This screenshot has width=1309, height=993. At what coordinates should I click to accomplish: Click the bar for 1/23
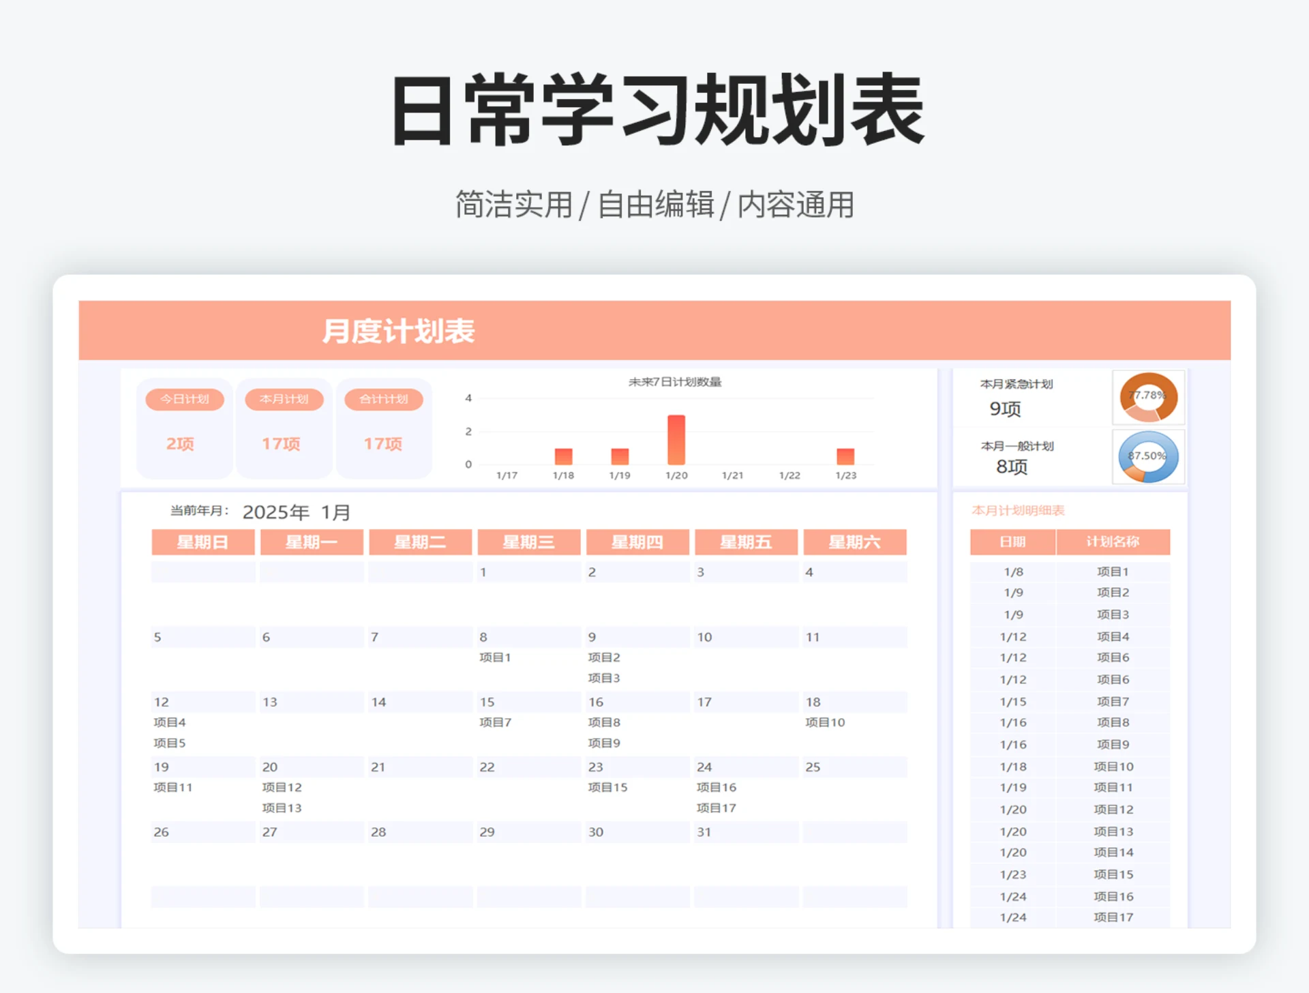(845, 456)
